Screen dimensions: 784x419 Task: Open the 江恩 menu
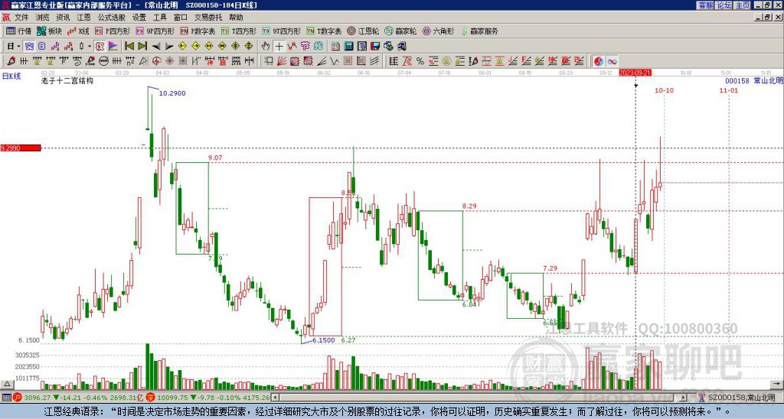pos(84,18)
